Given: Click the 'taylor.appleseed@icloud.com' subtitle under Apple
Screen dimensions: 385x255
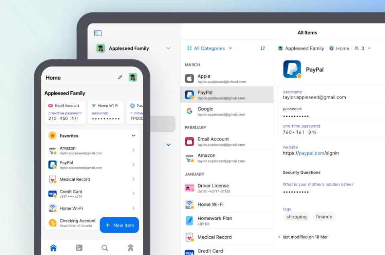Looking at the screenshot, I should (222, 82).
